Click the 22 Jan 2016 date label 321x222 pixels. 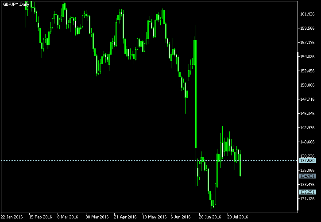coord(12,217)
